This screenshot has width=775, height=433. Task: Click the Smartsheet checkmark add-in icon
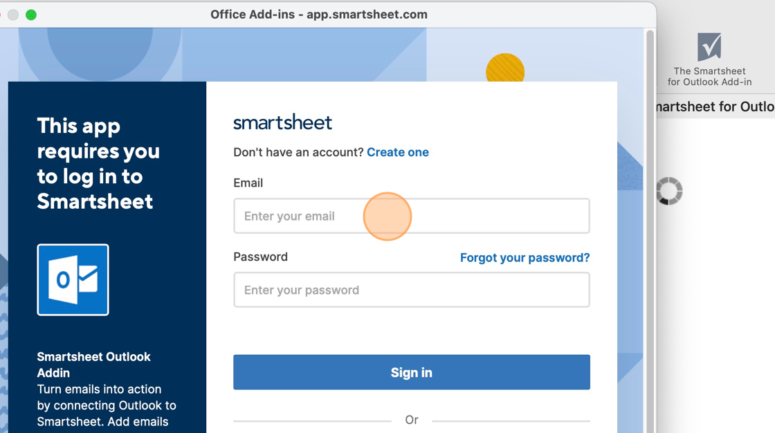pyautogui.click(x=709, y=46)
